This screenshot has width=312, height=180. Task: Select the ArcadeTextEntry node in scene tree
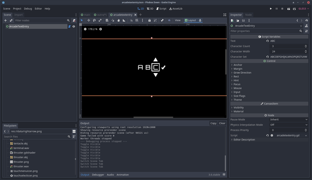coord(37,27)
